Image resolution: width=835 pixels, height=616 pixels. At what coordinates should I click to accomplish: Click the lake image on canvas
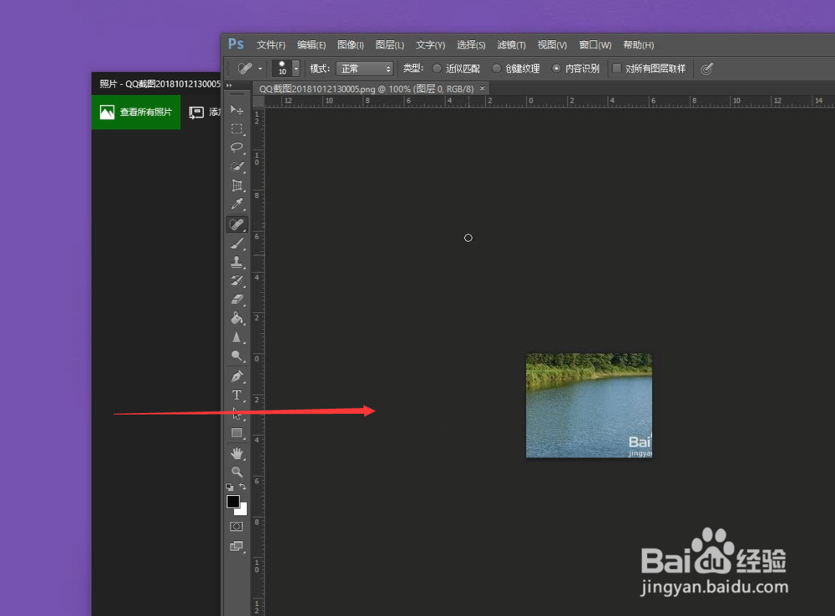pyautogui.click(x=589, y=405)
